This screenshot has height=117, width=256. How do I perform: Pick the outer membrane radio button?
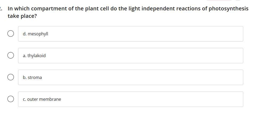click(10, 99)
